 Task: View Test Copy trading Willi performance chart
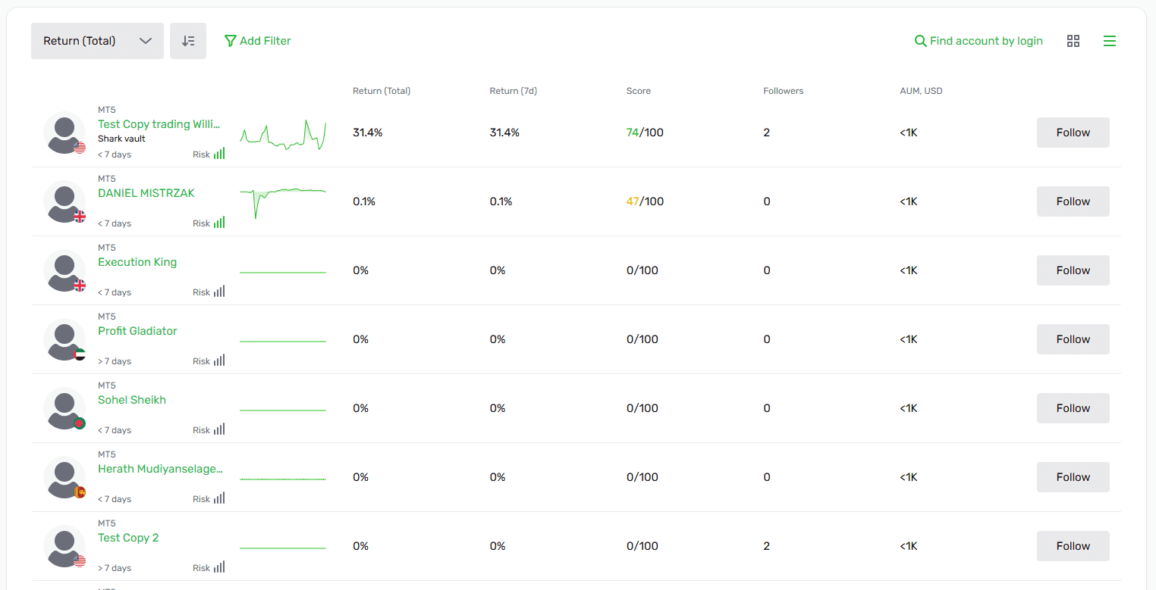click(283, 134)
